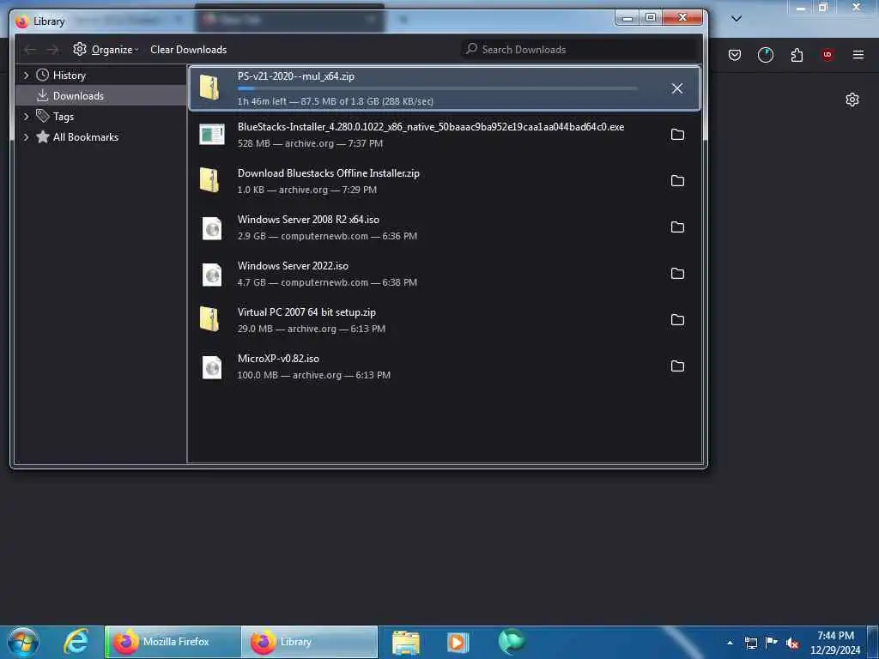Select History in the sidebar
Image resolution: width=879 pixels, height=659 pixels.
[69, 76]
